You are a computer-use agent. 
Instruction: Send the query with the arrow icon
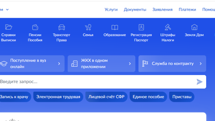point(199,82)
